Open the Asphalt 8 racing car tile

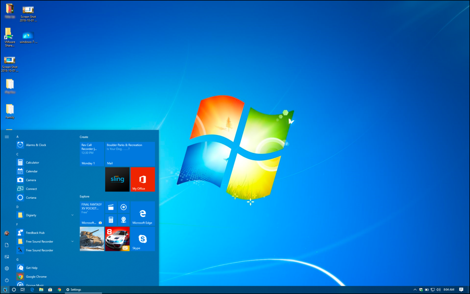point(117,239)
